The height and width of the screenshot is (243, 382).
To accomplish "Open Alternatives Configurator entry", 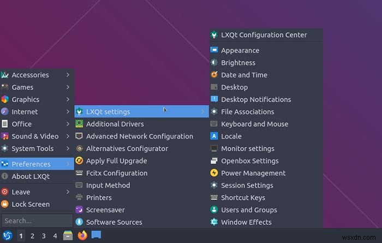I will point(141,148).
